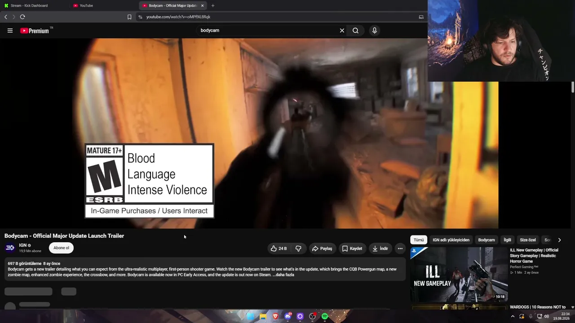Show hidden system tray icons
Screen dimensions: 575x323
pyautogui.click(x=513, y=316)
